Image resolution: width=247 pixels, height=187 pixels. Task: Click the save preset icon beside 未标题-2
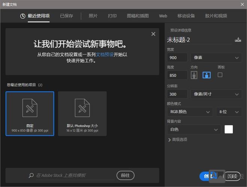[238, 40]
